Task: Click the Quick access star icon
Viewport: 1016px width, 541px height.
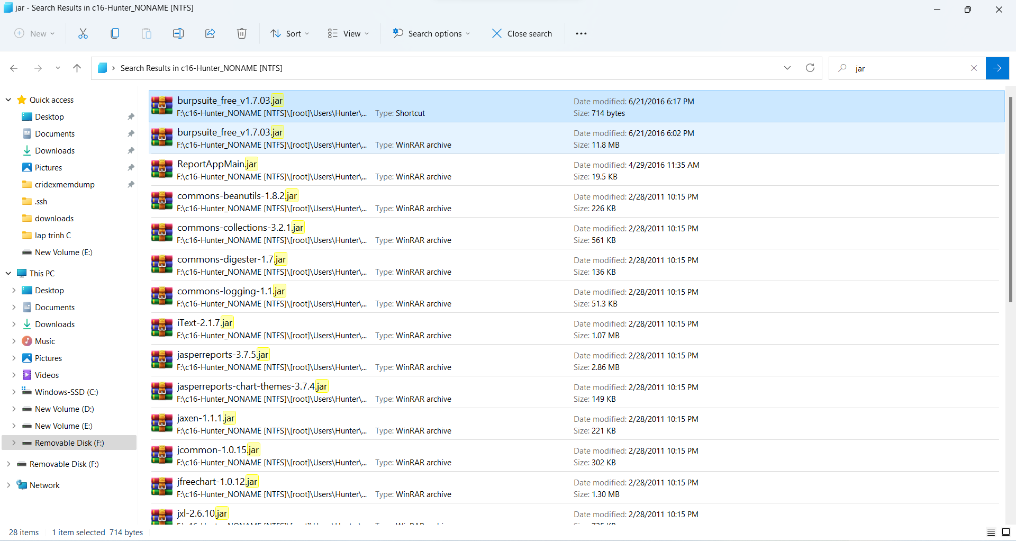Action: (x=22, y=100)
